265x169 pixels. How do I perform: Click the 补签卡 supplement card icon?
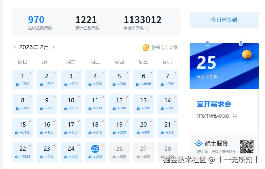point(146,48)
